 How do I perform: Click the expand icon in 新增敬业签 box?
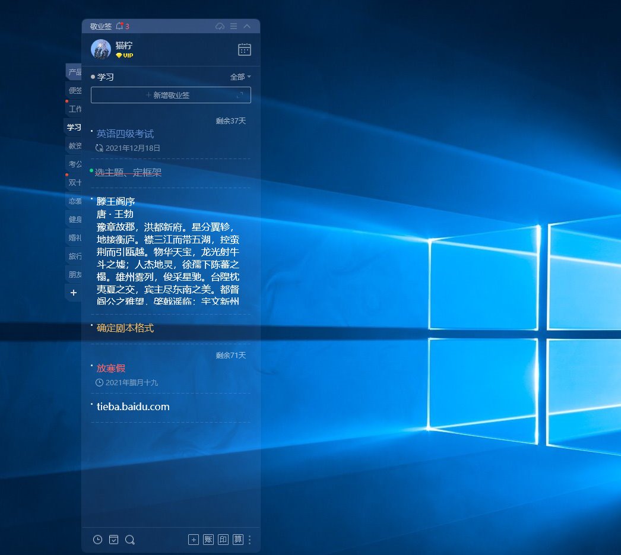click(x=240, y=95)
